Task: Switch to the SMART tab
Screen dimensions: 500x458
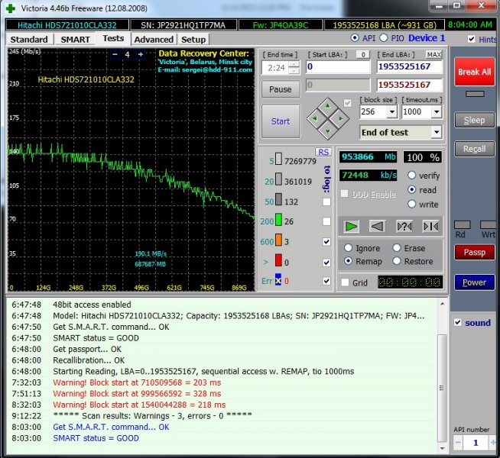Action: (x=75, y=39)
